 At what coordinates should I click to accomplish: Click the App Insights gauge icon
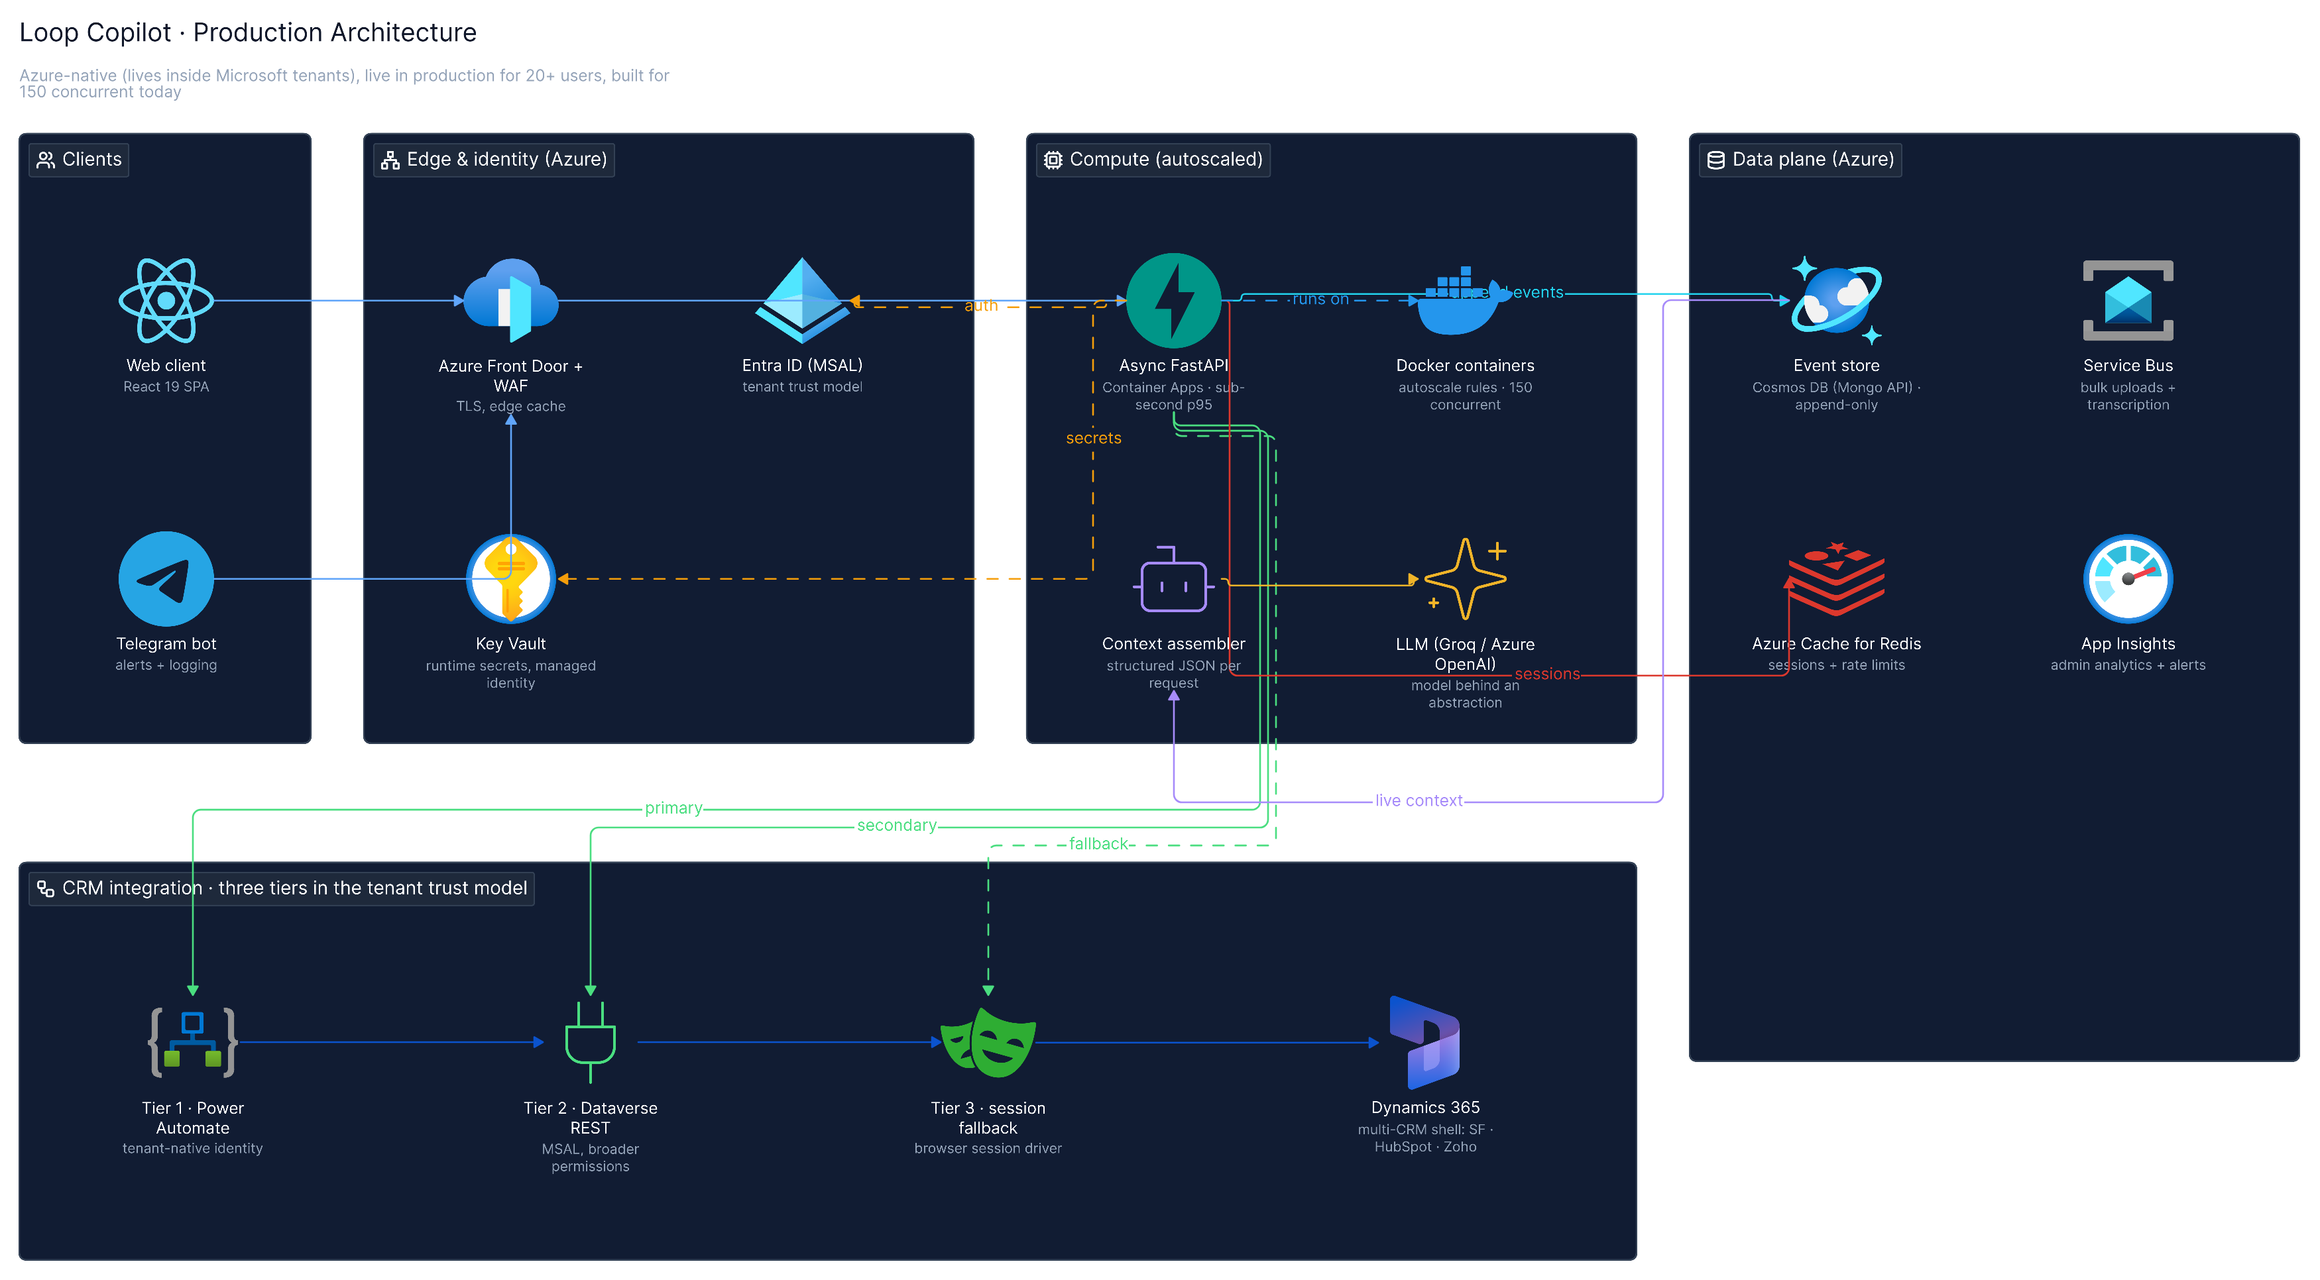click(x=2127, y=579)
